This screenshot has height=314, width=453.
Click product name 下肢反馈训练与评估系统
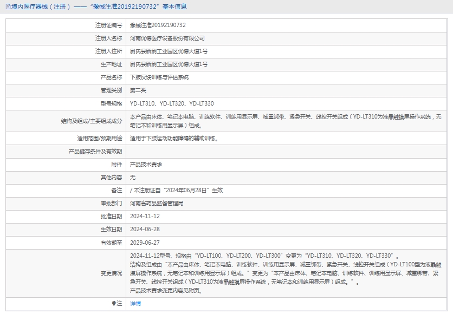point(159,77)
